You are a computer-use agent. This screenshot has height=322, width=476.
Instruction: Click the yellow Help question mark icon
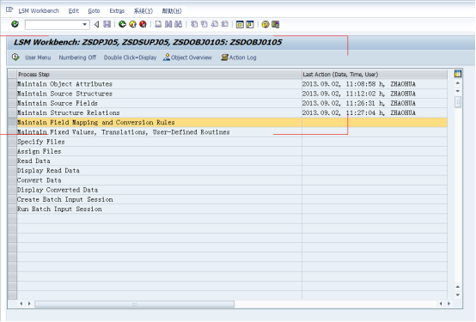tap(265, 24)
